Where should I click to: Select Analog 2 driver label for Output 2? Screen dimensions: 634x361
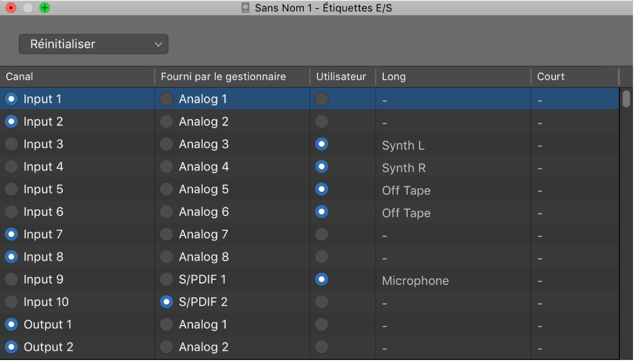(x=167, y=347)
